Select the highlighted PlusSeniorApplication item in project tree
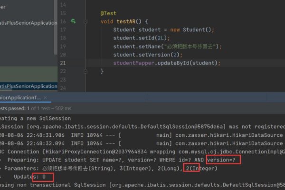The width and height of the screenshot is (285, 190). (28, 86)
